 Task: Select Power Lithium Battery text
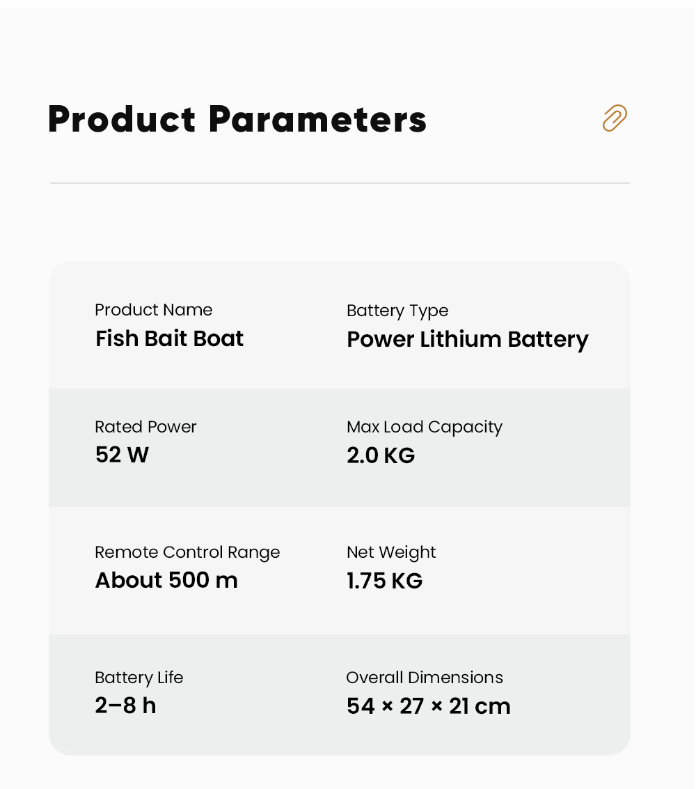pos(467,340)
